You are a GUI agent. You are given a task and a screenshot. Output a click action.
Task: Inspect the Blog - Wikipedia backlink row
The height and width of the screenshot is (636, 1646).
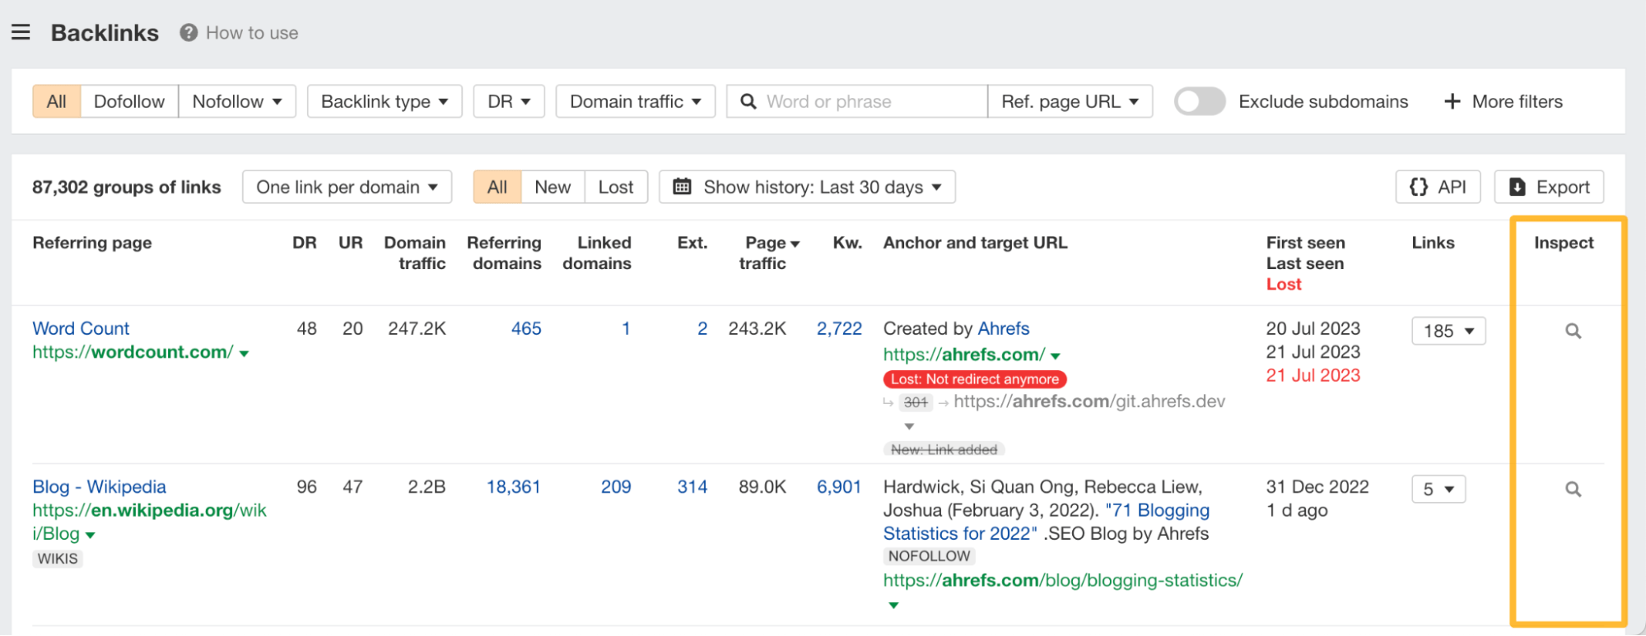pos(1573,489)
